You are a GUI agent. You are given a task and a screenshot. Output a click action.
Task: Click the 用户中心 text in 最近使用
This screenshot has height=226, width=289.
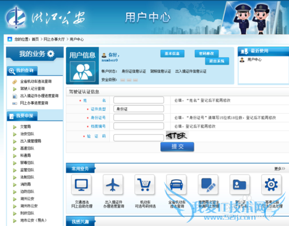254,60
